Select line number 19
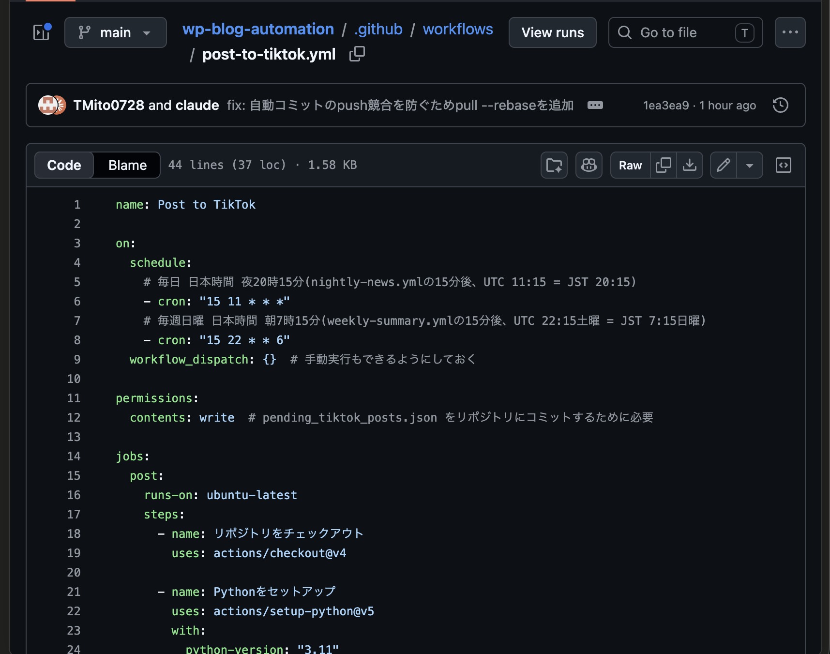830x654 pixels. click(74, 553)
